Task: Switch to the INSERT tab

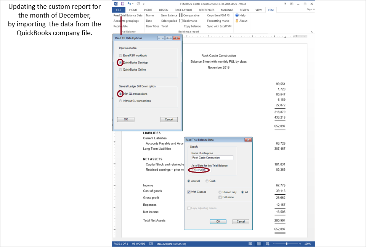Action: click(x=148, y=10)
